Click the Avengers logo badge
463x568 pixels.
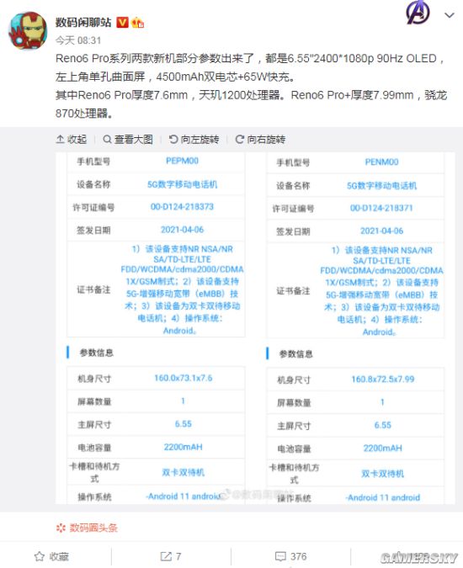pos(418,13)
